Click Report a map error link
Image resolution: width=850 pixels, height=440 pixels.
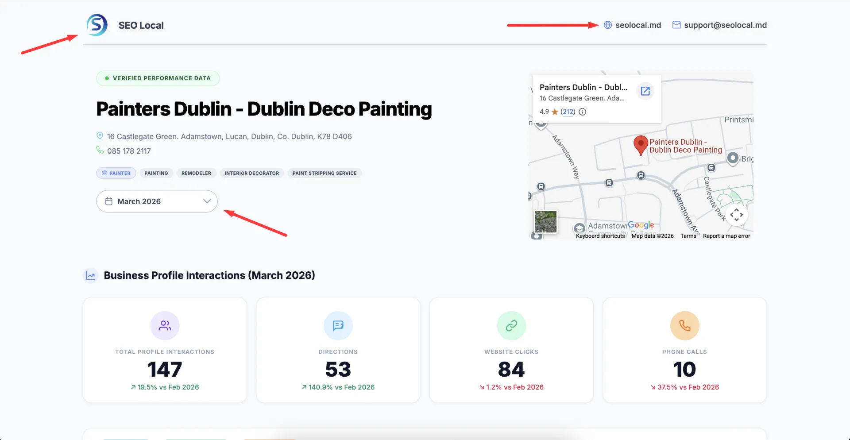(726, 236)
